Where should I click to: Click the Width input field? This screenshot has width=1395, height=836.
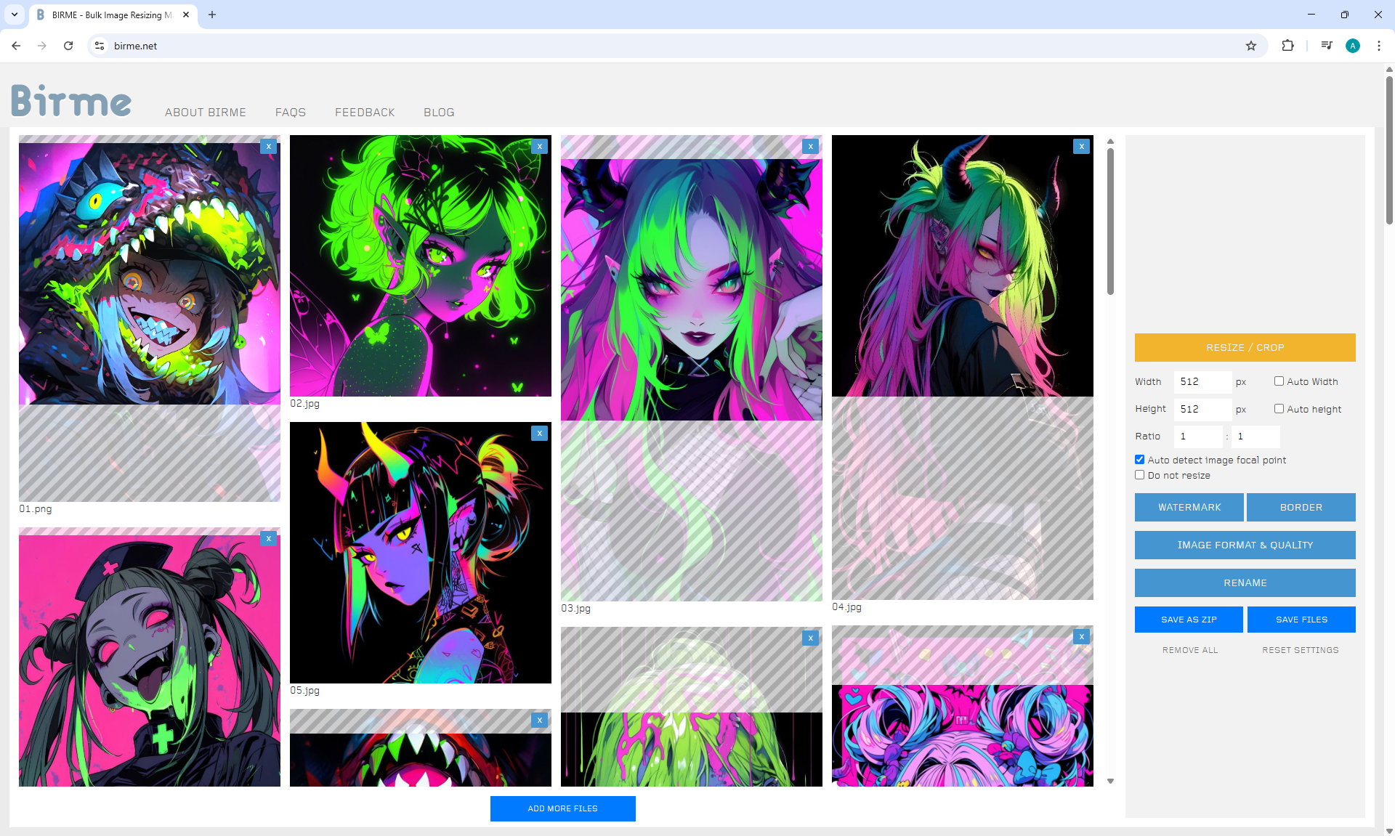pos(1202,381)
